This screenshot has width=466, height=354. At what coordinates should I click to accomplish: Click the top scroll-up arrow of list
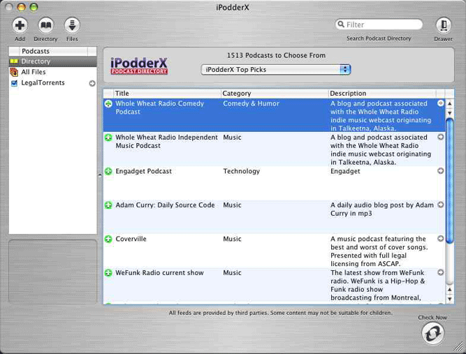tap(450, 103)
